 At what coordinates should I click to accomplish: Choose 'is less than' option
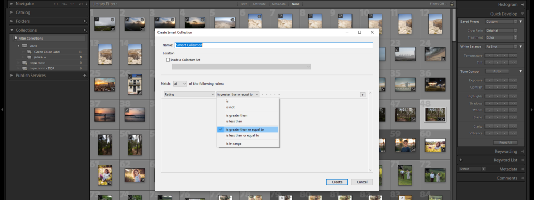point(248,121)
